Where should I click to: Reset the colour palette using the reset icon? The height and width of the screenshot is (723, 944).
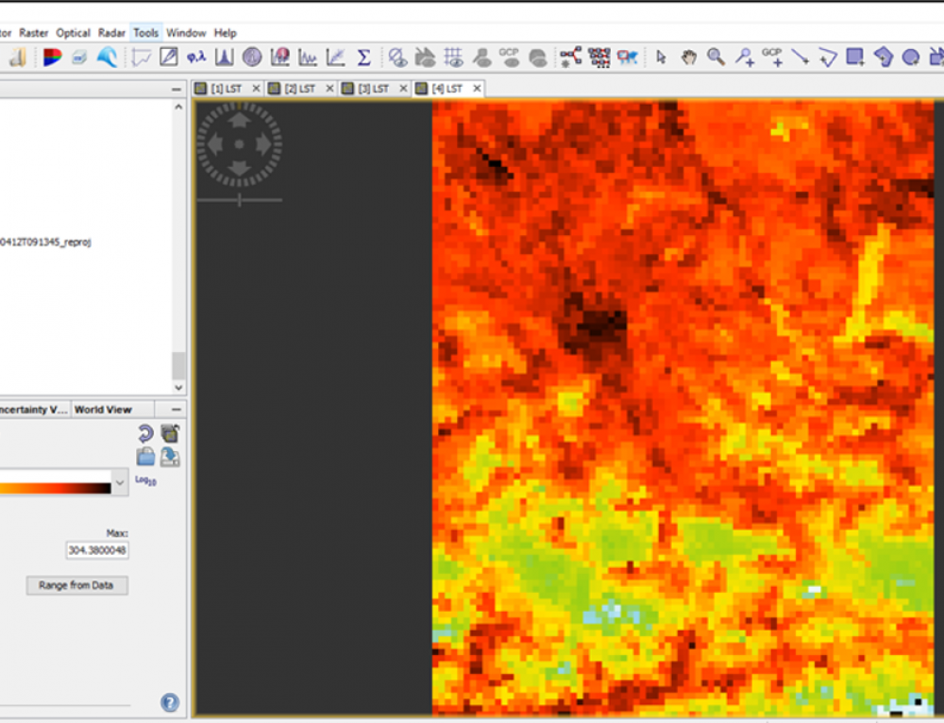pyautogui.click(x=143, y=433)
